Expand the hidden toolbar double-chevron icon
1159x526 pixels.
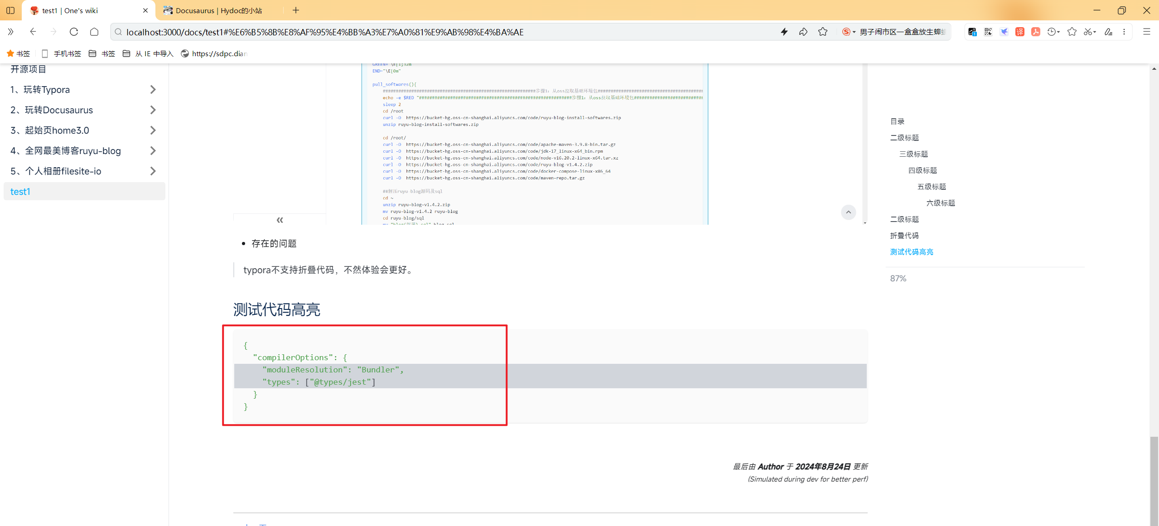coord(10,32)
